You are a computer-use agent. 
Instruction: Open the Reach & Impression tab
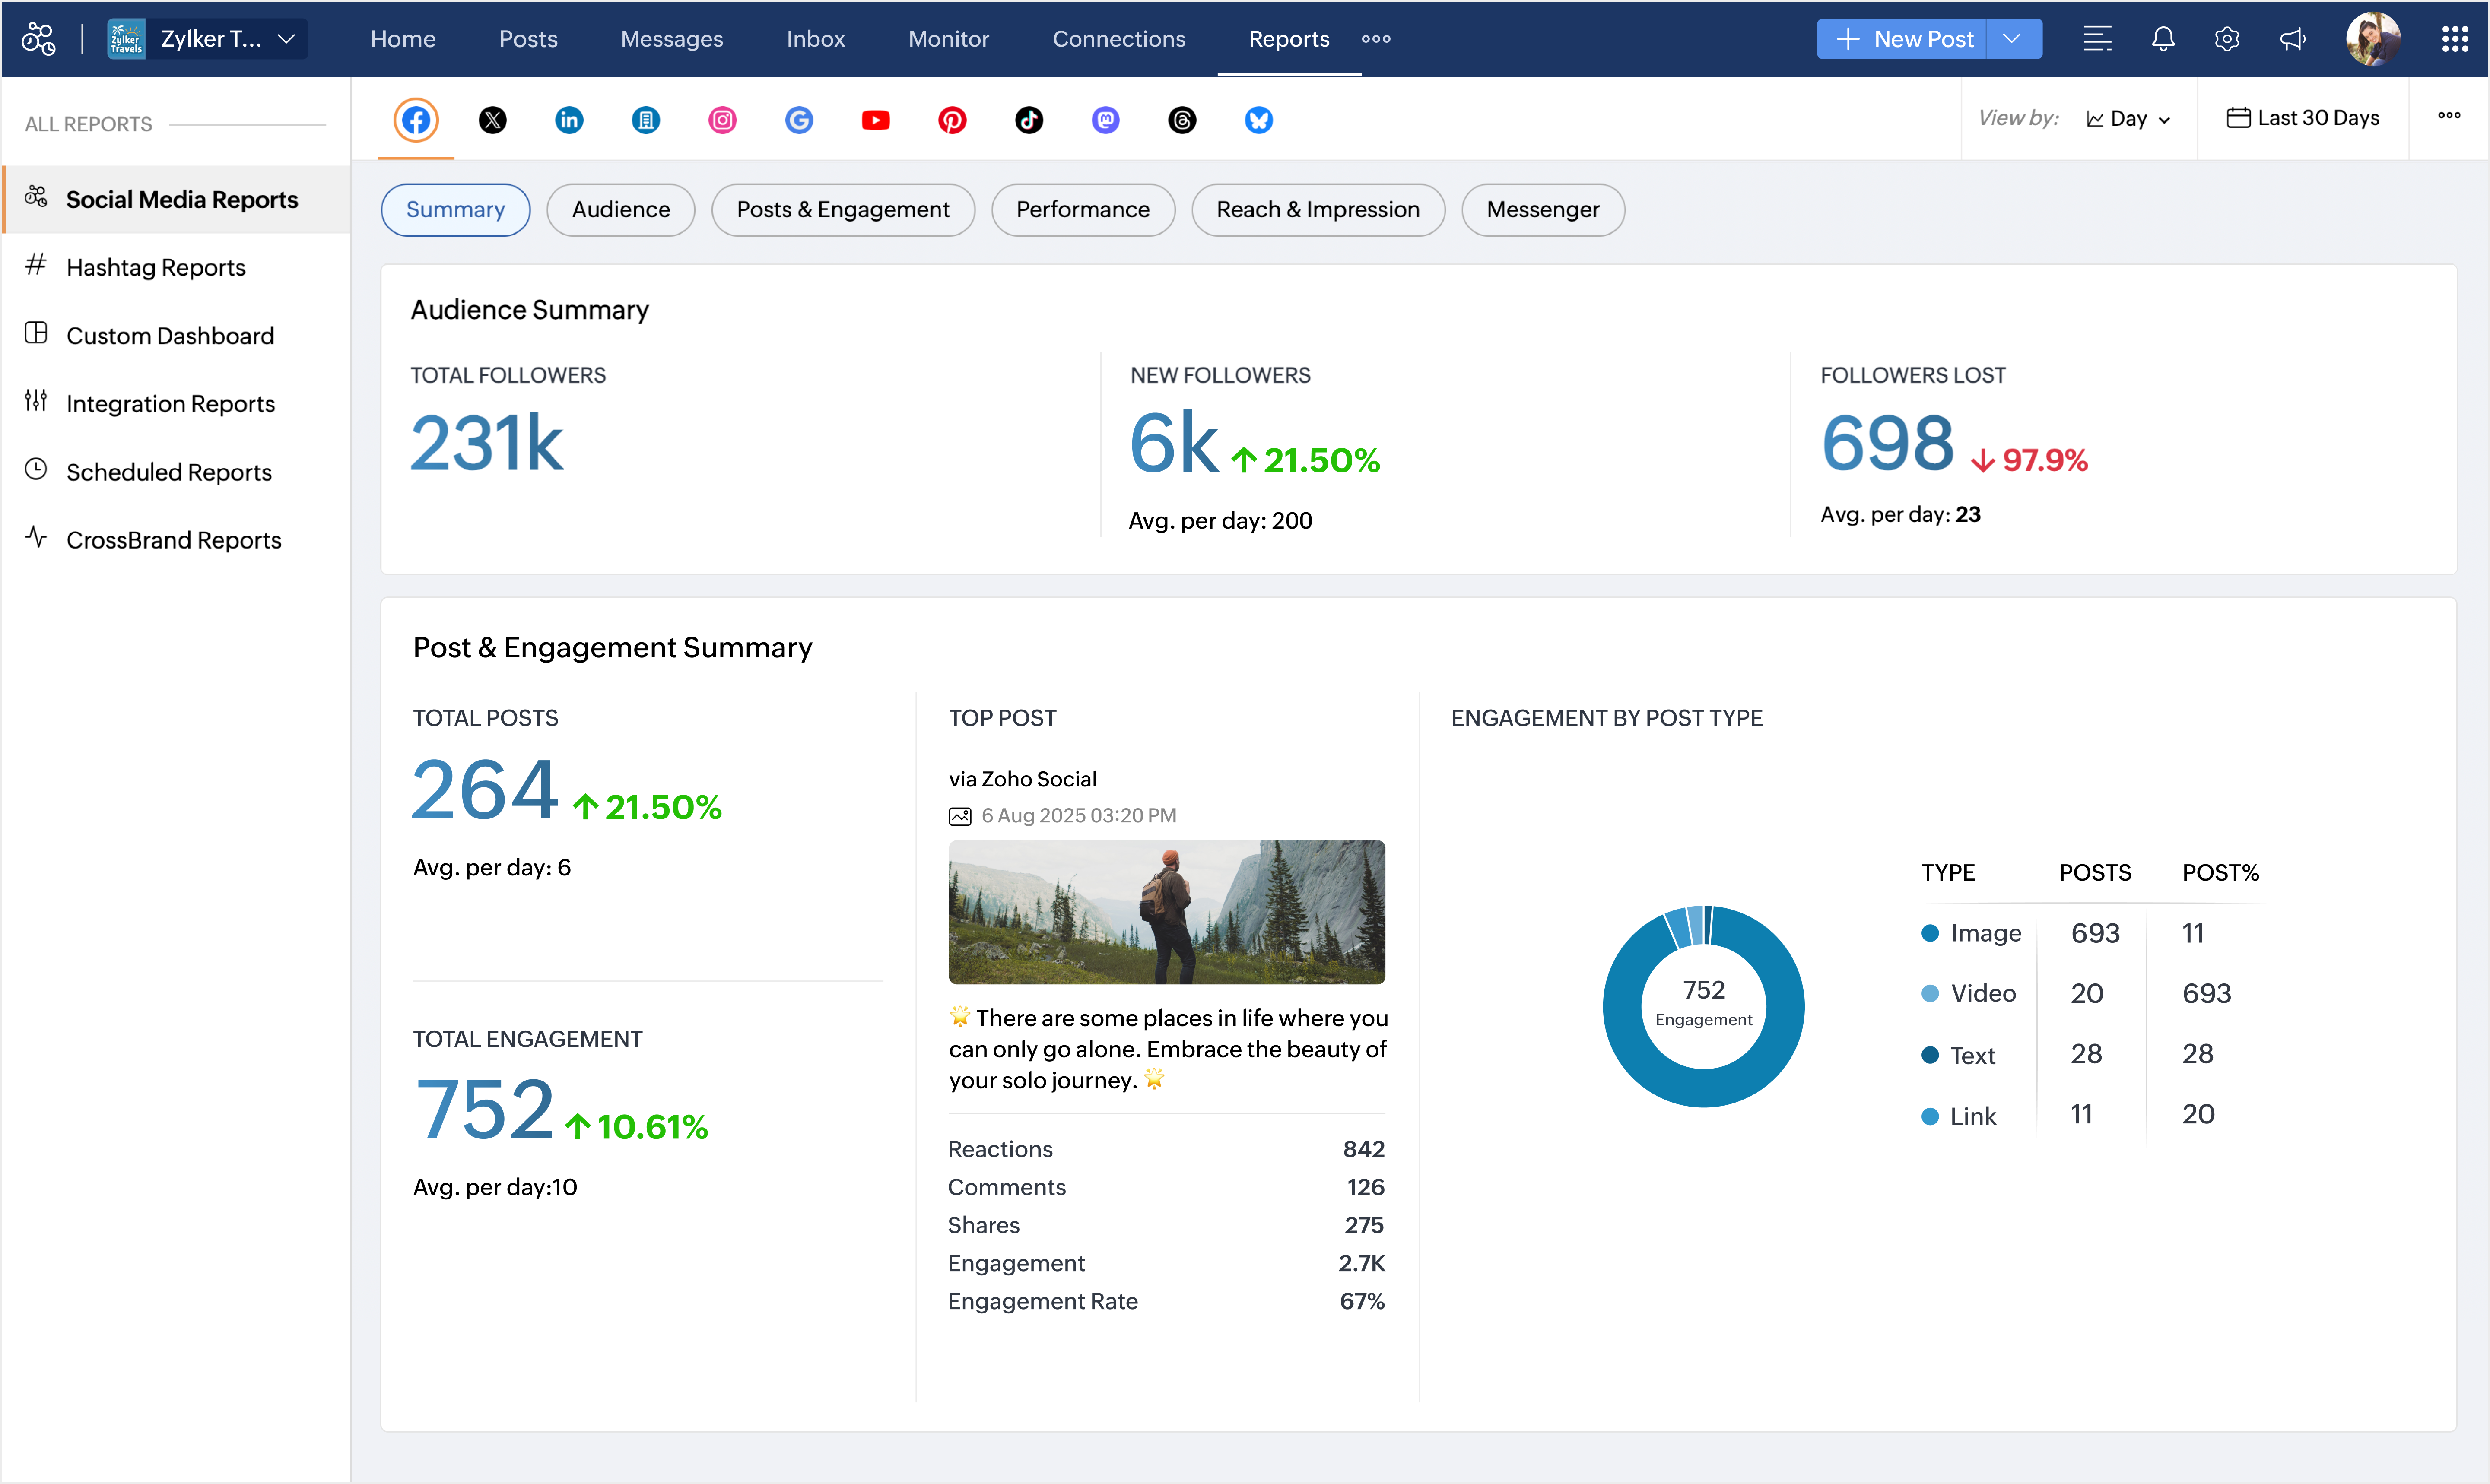pyautogui.click(x=1317, y=210)
